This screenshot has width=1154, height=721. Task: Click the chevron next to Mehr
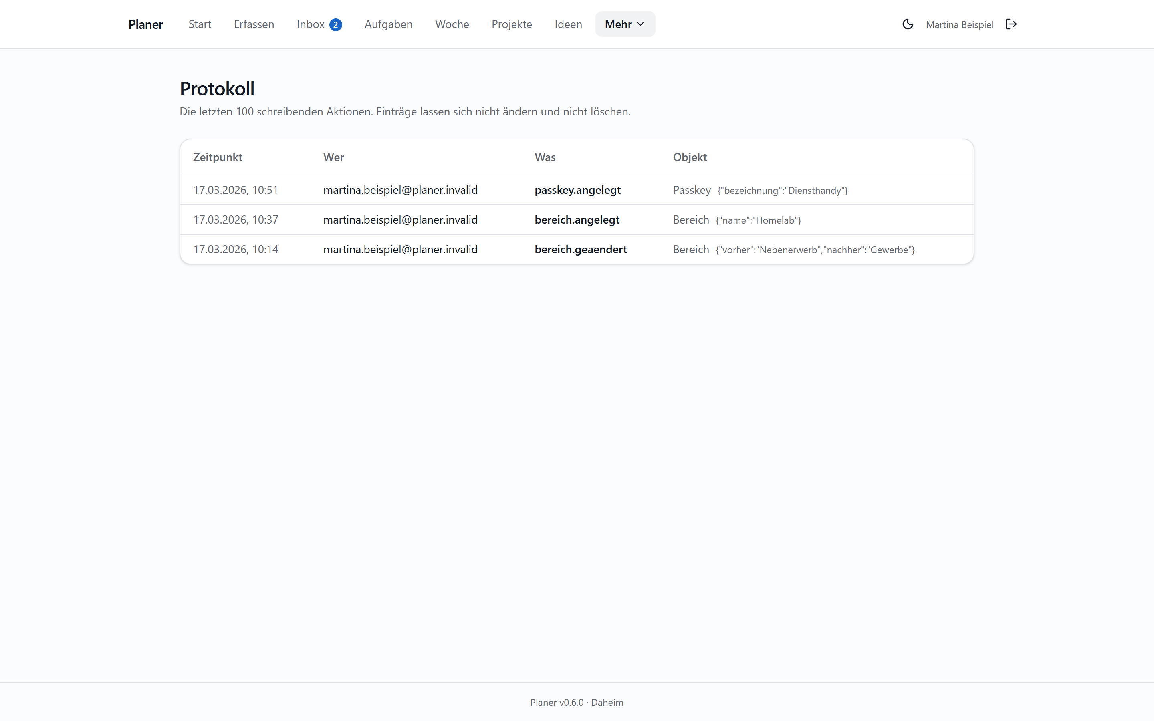pos(640,24)
